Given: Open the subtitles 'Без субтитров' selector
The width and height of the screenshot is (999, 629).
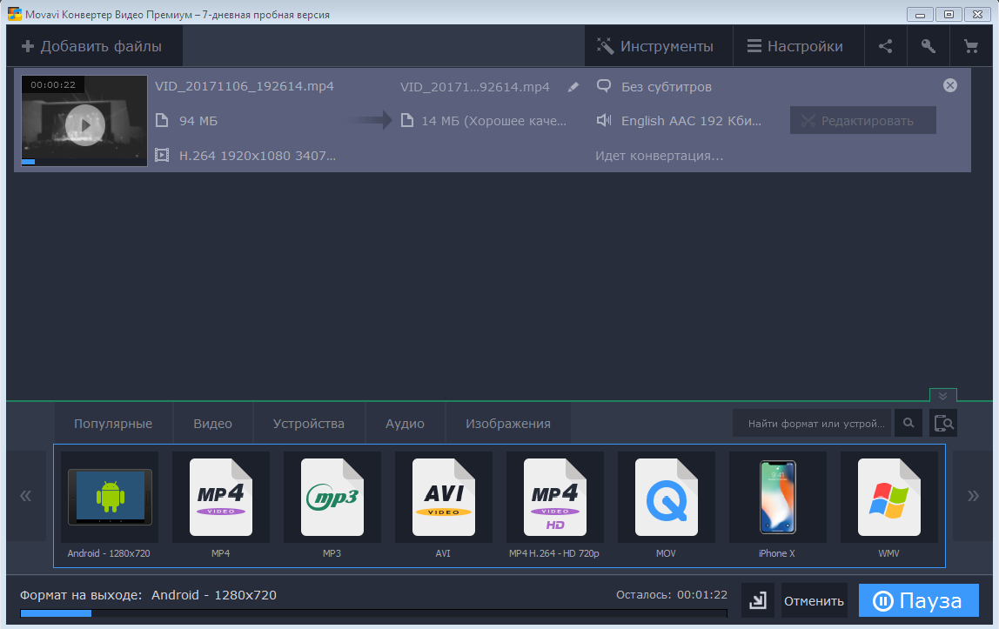Looking at the screenshot, I should coord(666,87).
